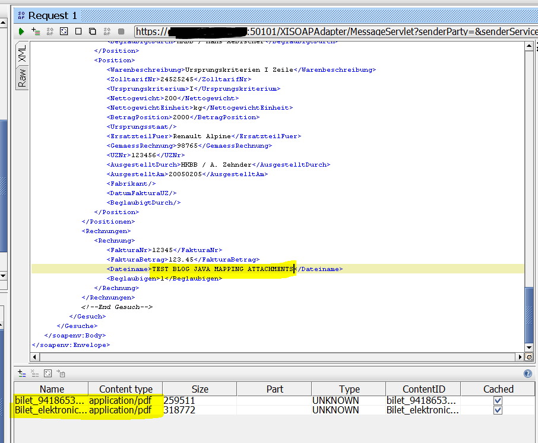538x443 pixels.
Task: Select the Bilet_elektronic attachment row name
Action: pyautogui.click(x=50, y=410)
